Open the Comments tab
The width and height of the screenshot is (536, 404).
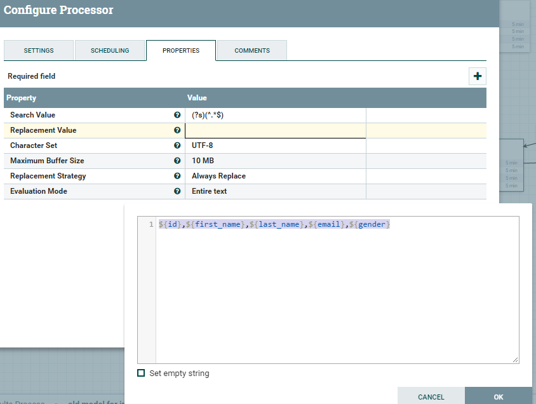point(252,50)
